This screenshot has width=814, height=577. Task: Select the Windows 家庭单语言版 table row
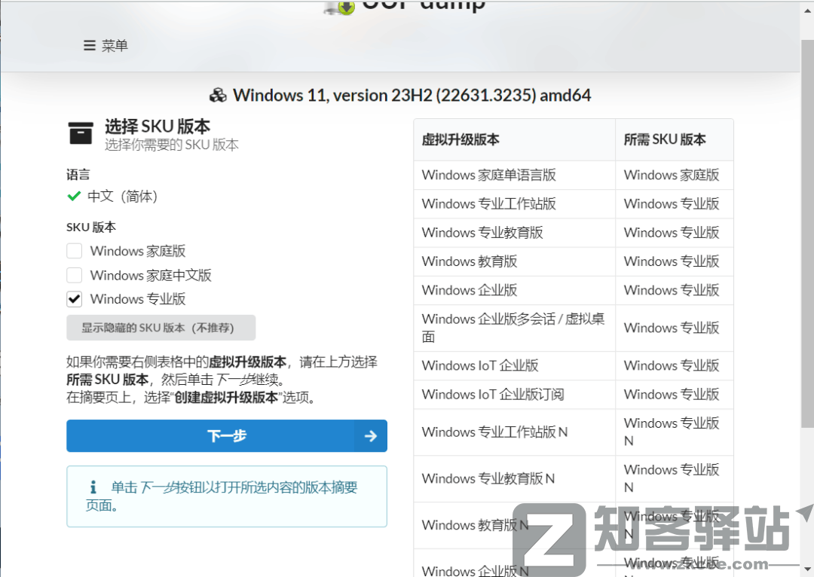coord(488,175)
